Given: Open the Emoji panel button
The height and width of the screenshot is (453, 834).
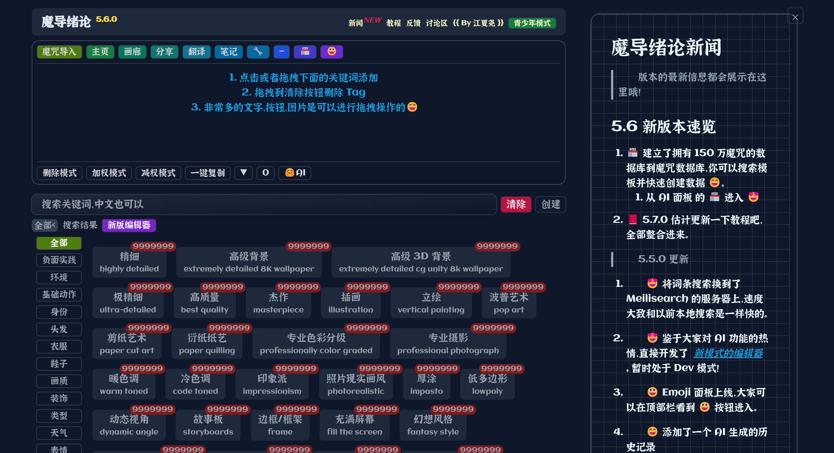Looking at the screenshot, I should (x=332, y=52).
